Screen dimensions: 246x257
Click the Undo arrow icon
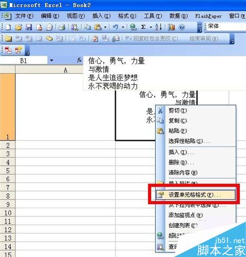(x=116, y=27)
